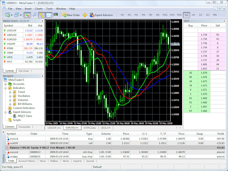Image resolution: width=228 pixels, height=171 pixels.
Task: Close the Navigator panel
Action: (x=43, y=76)
